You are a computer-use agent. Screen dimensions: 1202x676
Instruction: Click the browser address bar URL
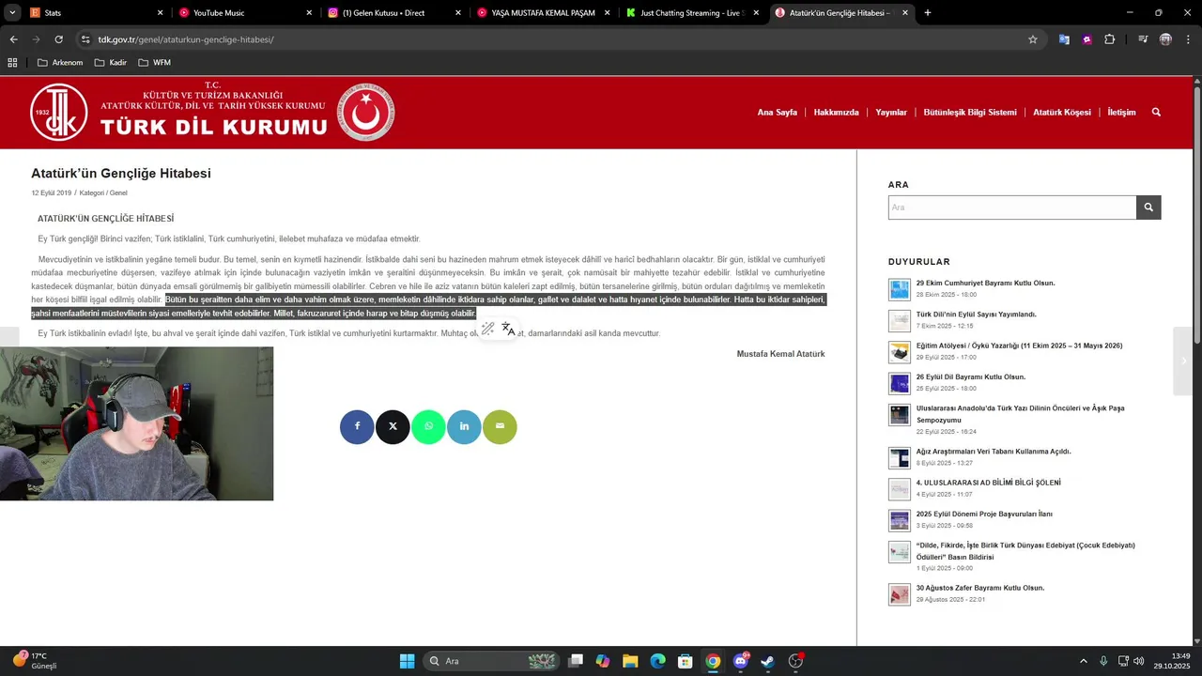(186, 39)
